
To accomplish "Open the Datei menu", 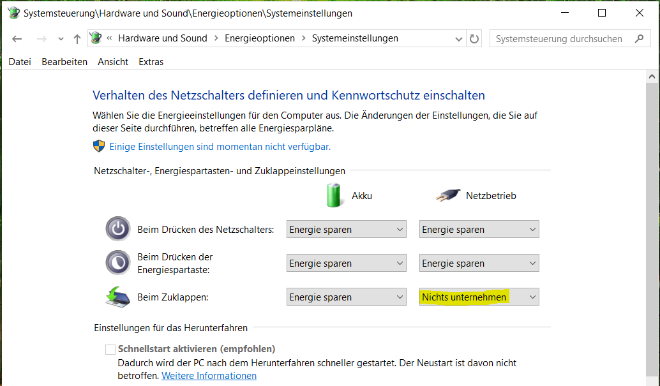I will tap(19, 61).
